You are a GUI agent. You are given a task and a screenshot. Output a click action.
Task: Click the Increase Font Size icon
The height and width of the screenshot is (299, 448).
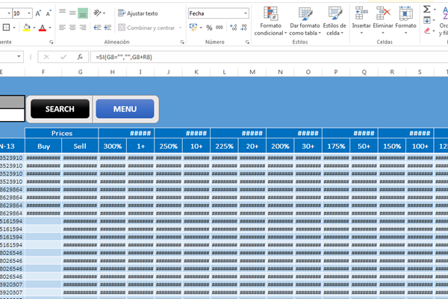coord(37,13)
